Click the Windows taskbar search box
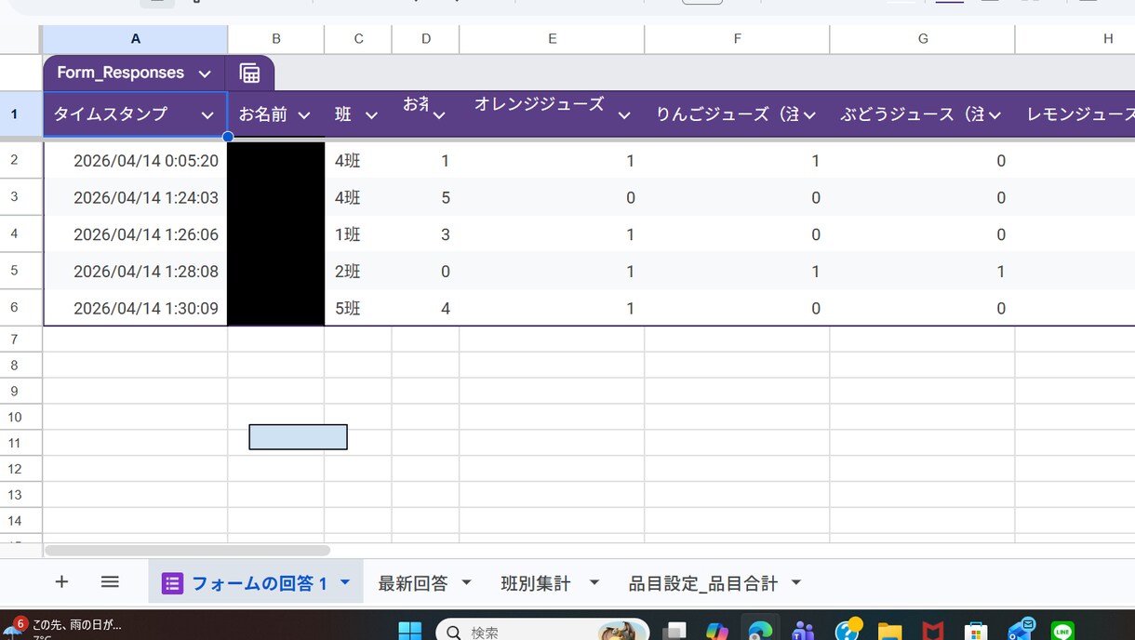This screenshot has height=640, width=1135. click(x=542, y=631)
